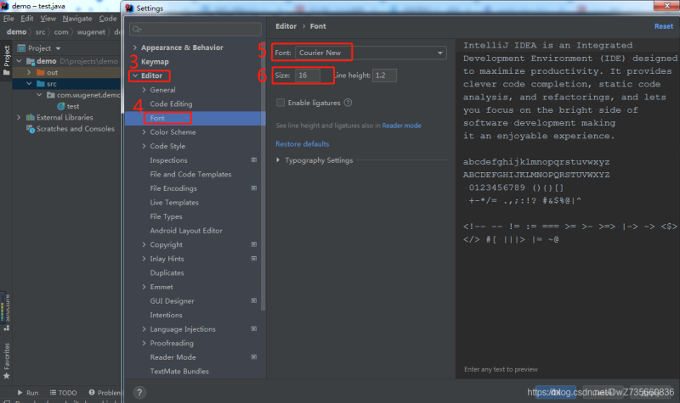
Task: Expand Typography Settings section
Action: point(278,160)
